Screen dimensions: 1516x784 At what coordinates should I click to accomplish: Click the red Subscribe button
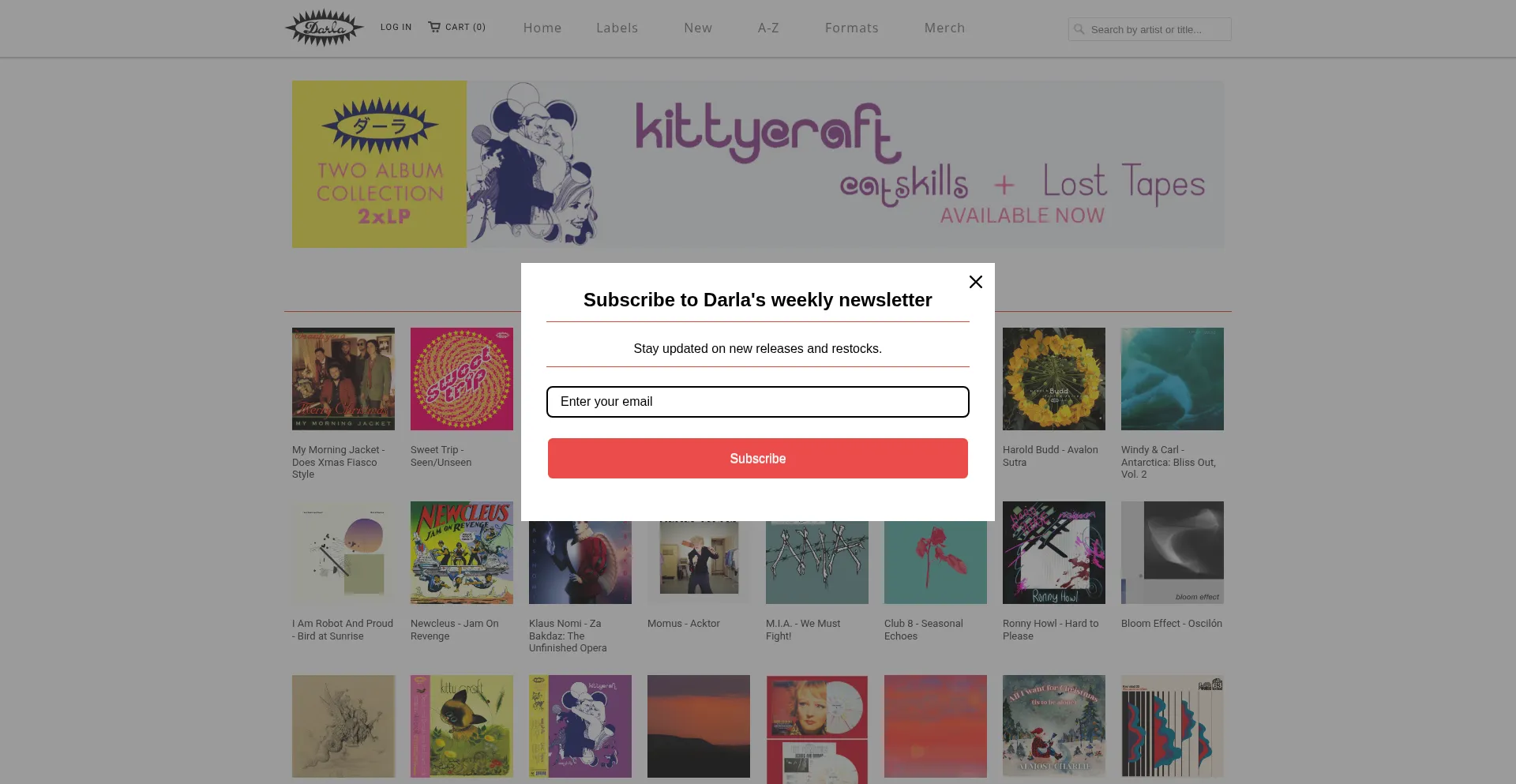(758, 459)
